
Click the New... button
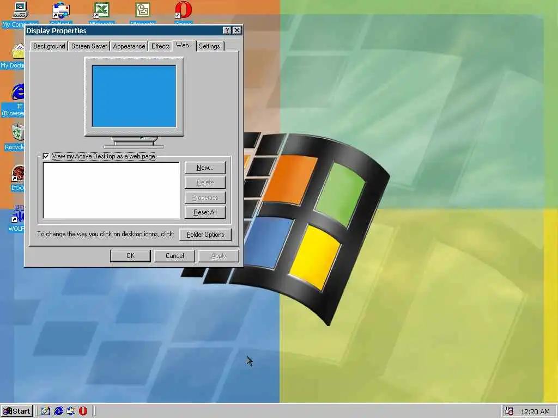[205, 168]
